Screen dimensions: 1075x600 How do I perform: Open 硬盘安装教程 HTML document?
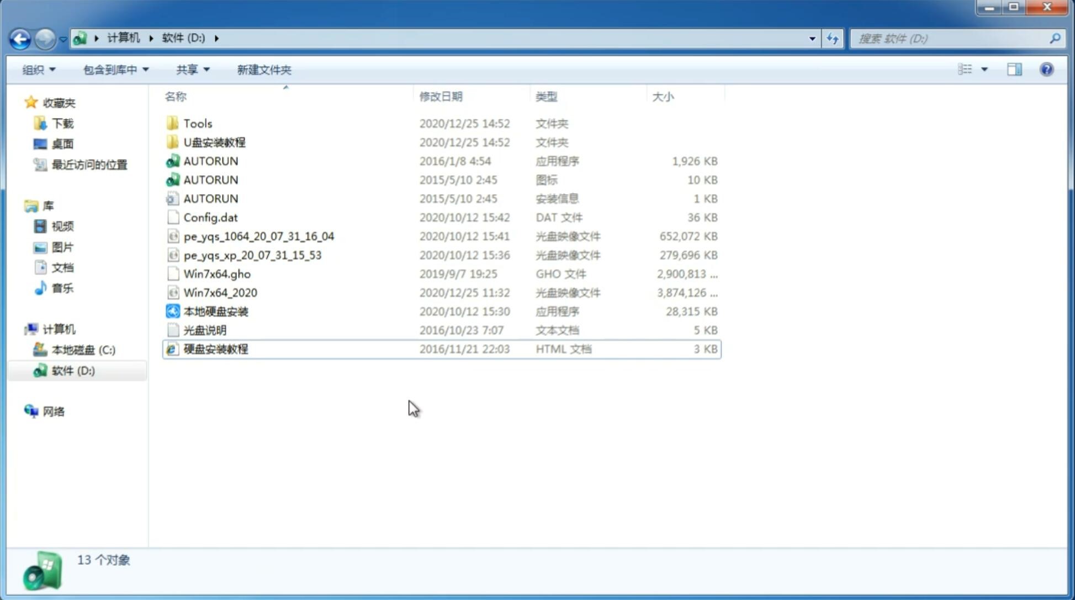(215, 349)
